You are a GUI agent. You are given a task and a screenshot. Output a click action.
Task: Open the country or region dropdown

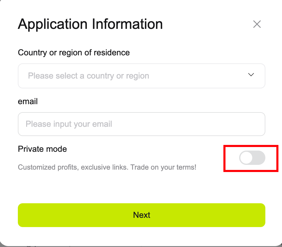141,76
